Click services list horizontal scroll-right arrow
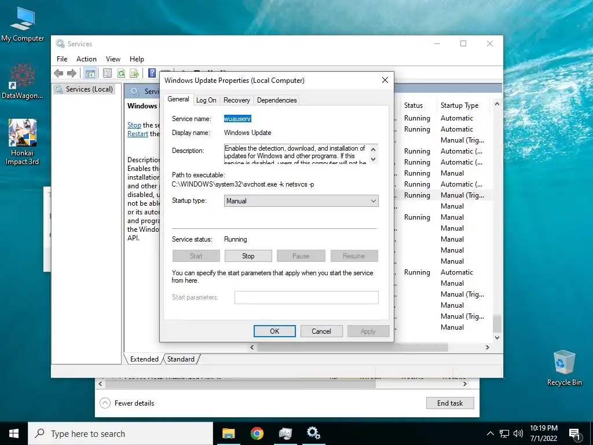 coord(488,347)
